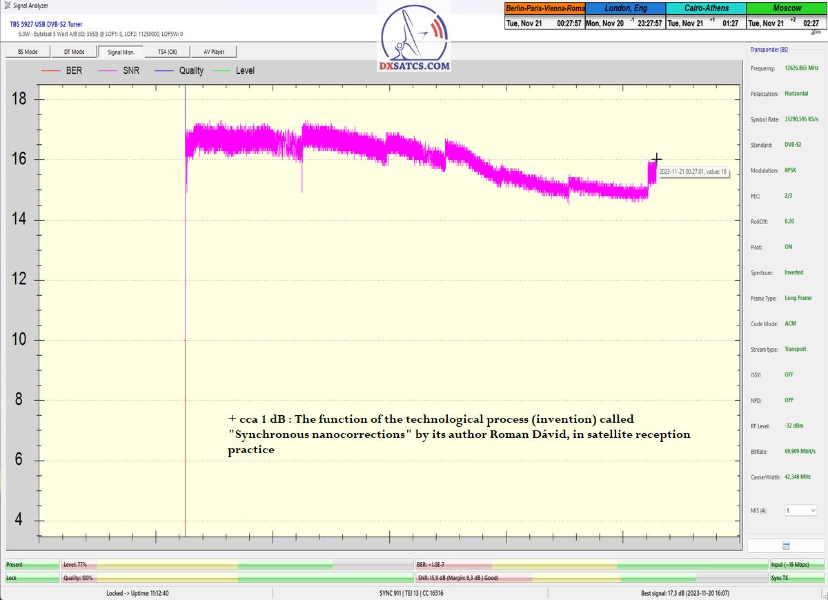Image resolution: width=828 pixels, height=600 pixels.
Task: Click the crosshair marker on the SNR trace
Action: [x=656, y=159]
